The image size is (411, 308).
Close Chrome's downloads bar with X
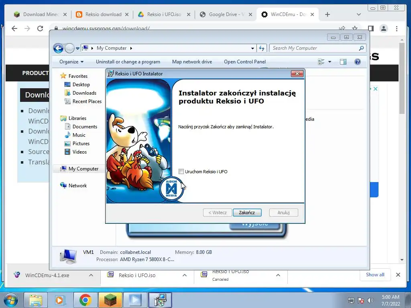pyautogui.click(x=398, y=275)
